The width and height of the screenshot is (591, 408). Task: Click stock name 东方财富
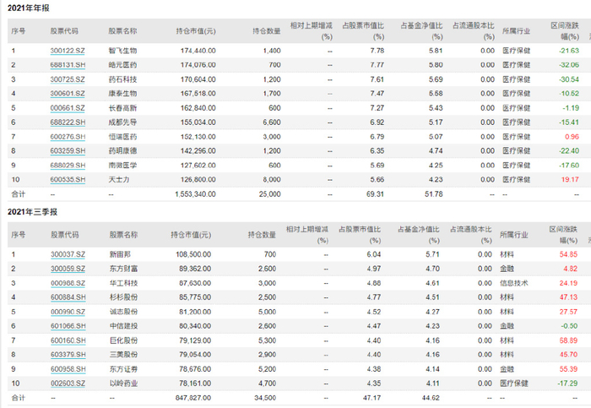point(123,269)
